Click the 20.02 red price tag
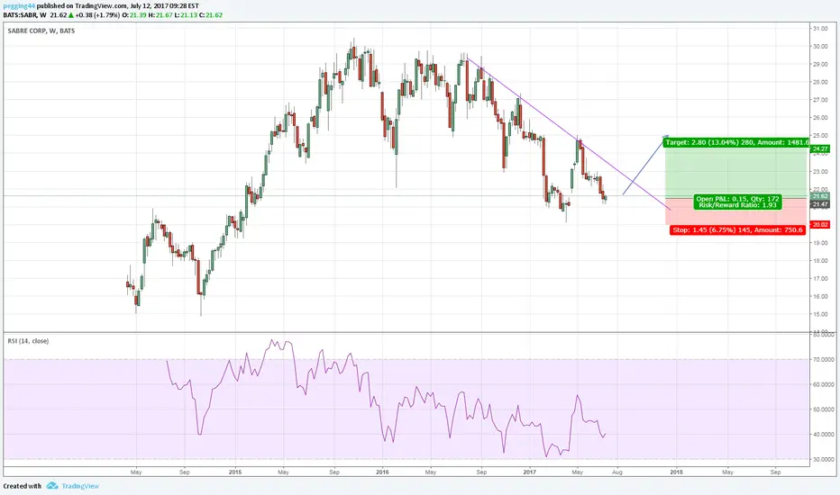Viewport: 840px width, 495px height. (820, 225)
